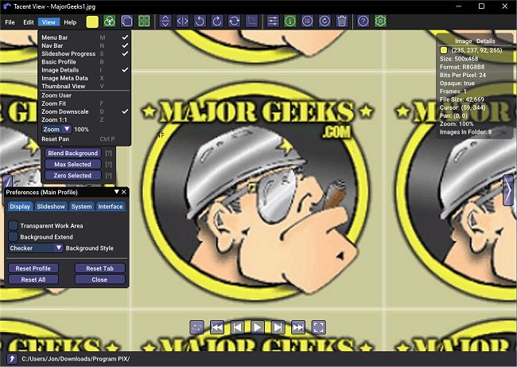Enable Basic Profile in View menu

84,62
